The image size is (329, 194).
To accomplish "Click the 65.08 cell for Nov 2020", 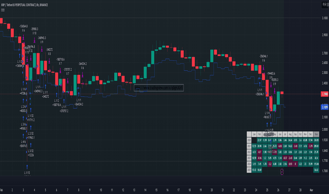I will (305, 140).
